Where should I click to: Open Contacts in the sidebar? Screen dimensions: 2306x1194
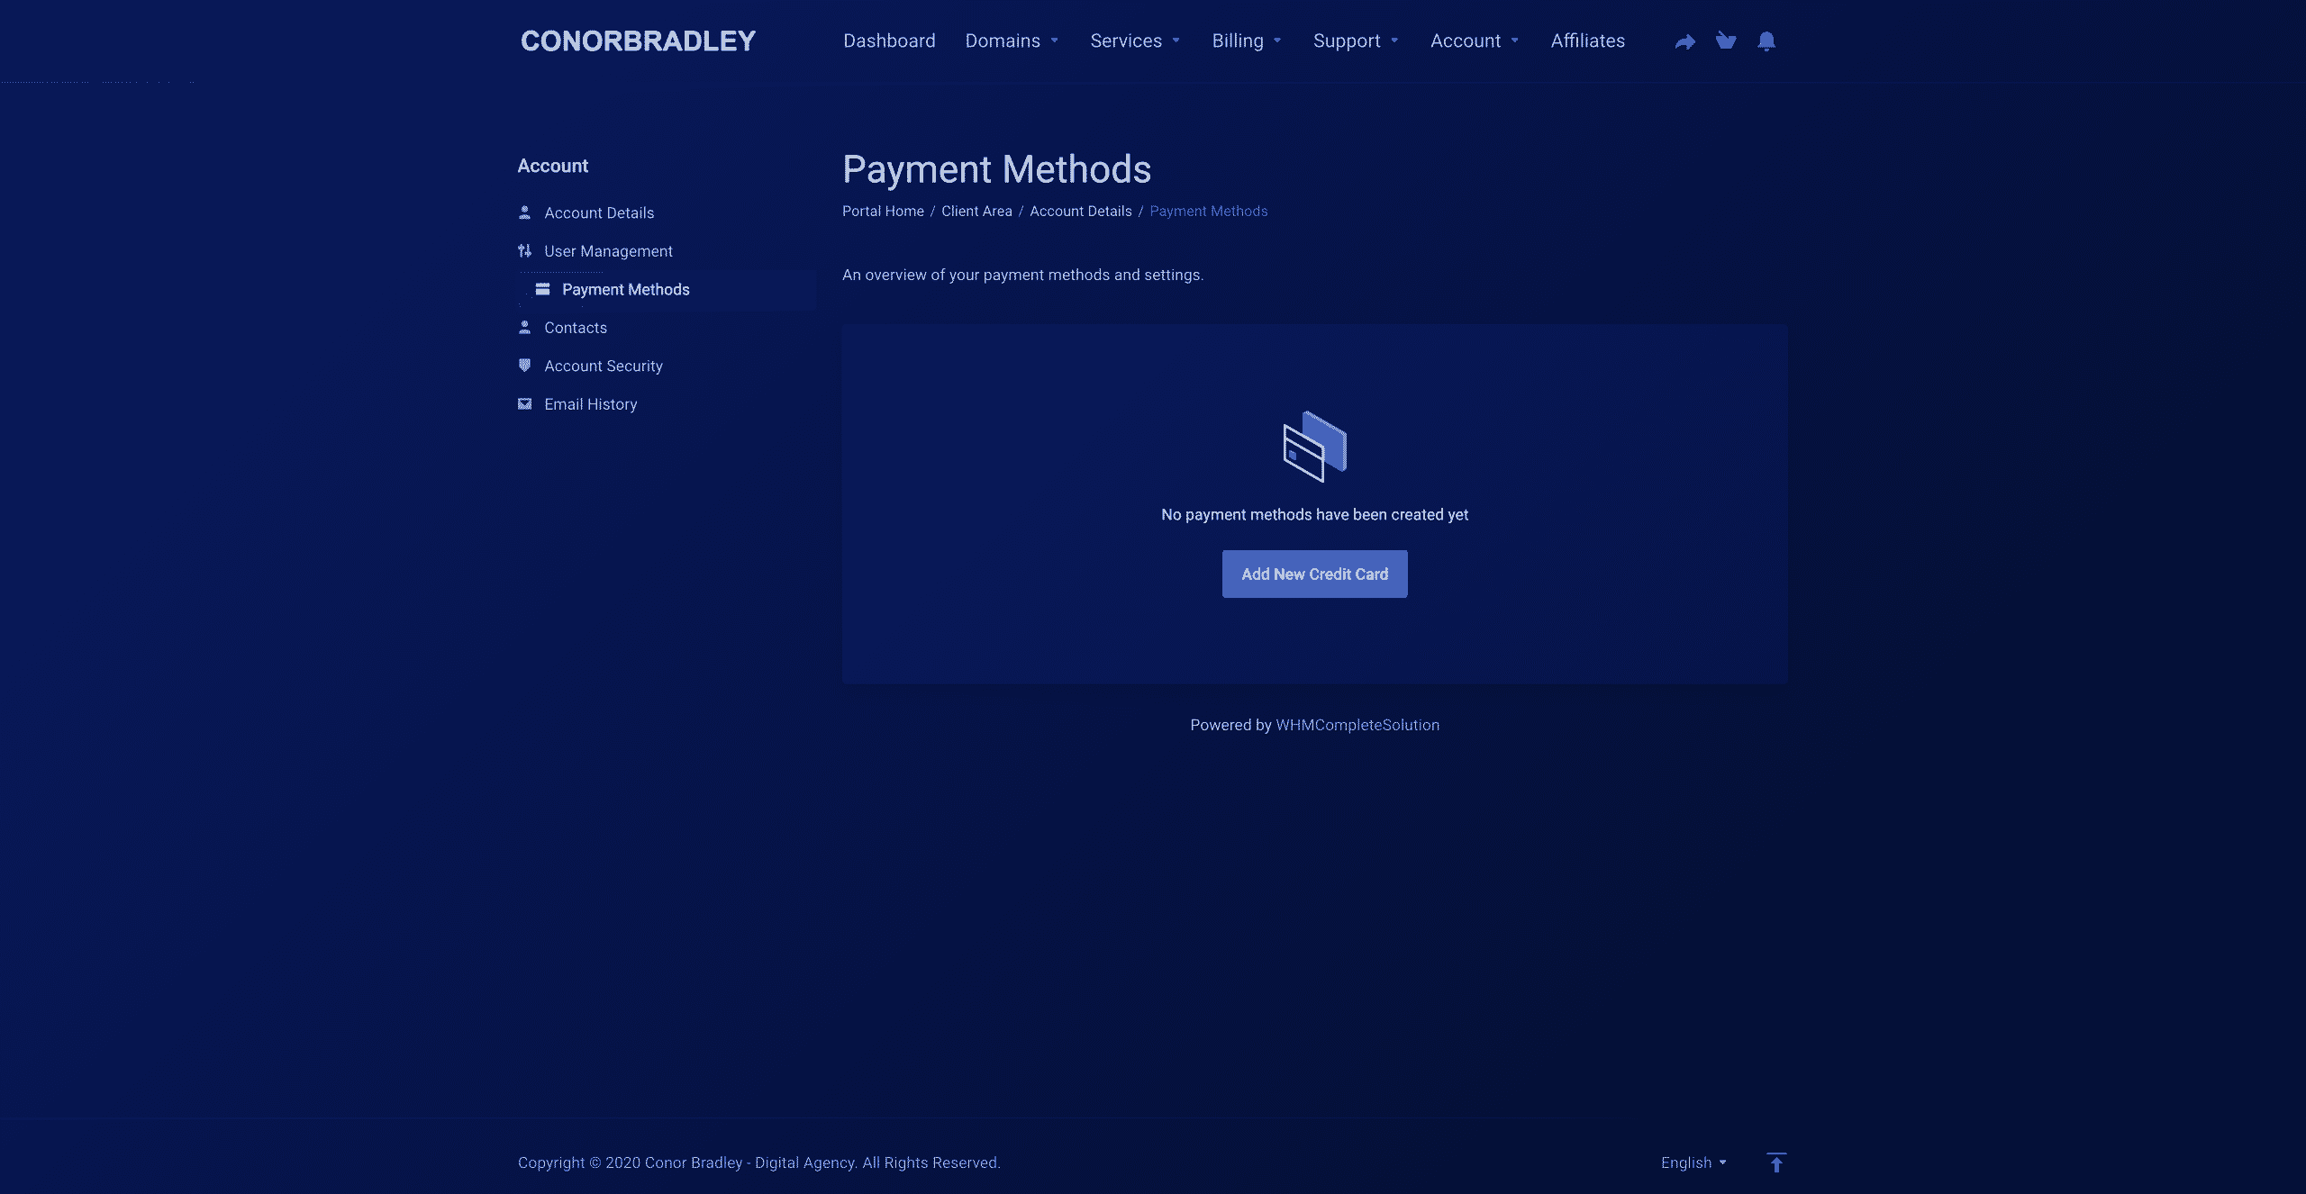pos(576,328)
